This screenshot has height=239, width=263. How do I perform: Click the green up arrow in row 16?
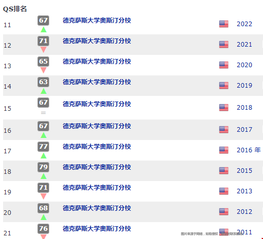click(44, 135)
